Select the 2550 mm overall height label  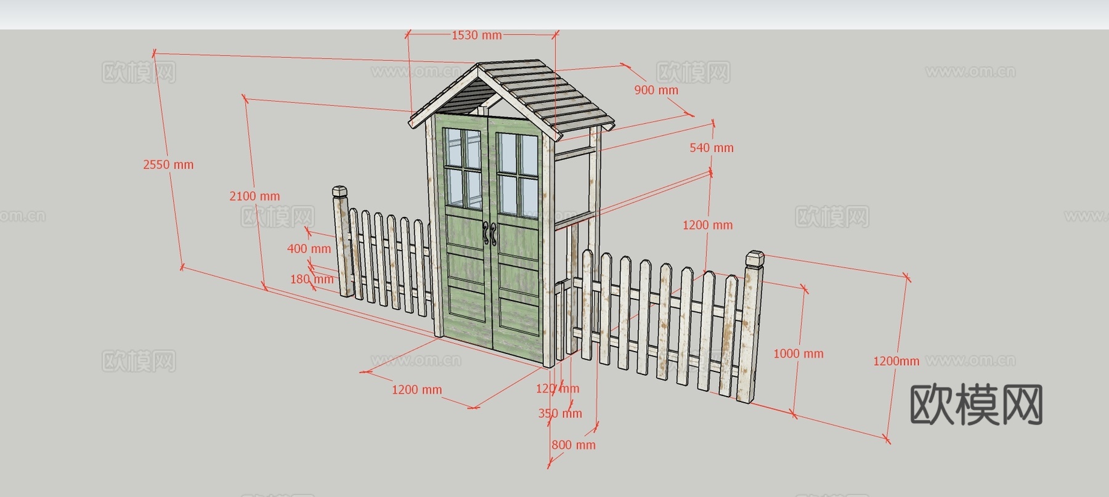[168, 164]
